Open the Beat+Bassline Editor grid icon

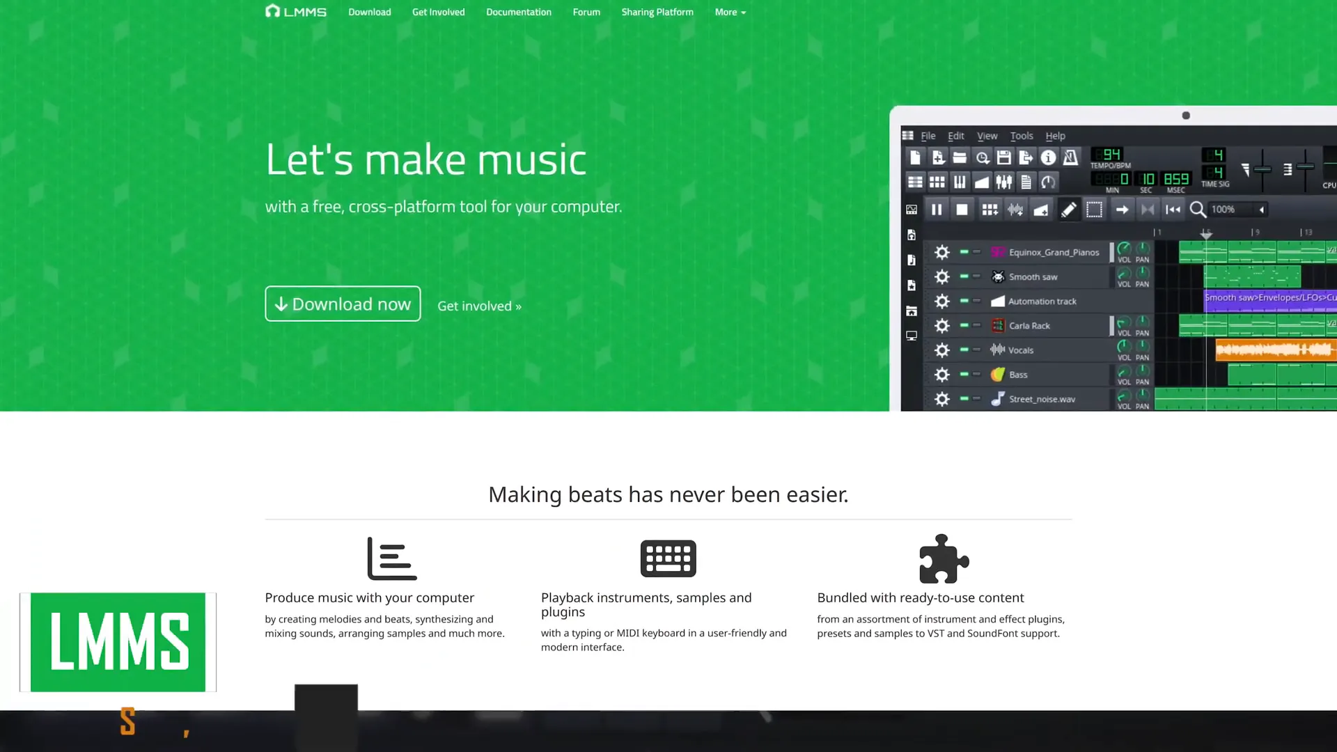pos(937,182)
